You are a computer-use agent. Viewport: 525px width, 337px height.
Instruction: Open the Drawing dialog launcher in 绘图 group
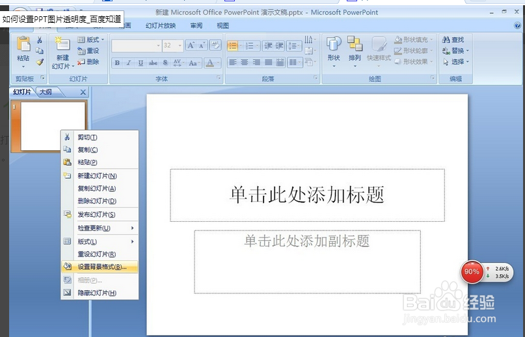[x=433, y=77]
